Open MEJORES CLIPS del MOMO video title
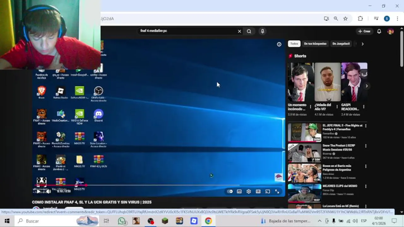Image resolution: width=404 pixels, height=227 pixels. coord(340,186)
